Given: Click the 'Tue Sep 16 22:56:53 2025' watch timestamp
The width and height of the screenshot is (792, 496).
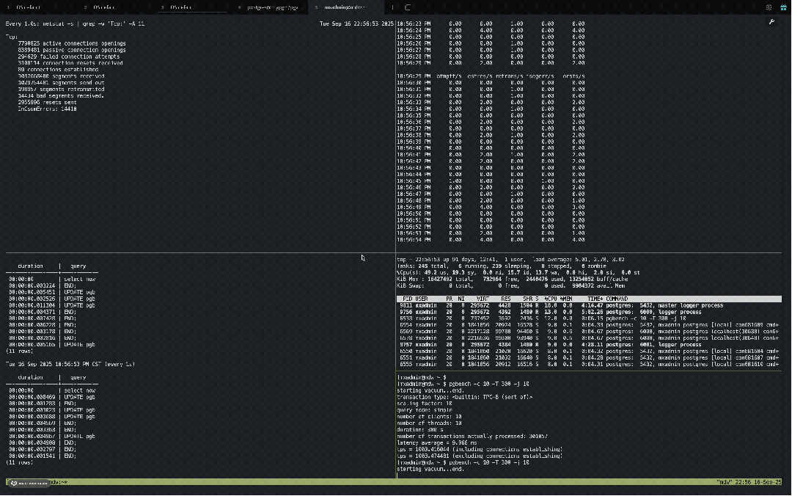Looking at the screenshot, I should pyautogui.click(x=356, y=23).
